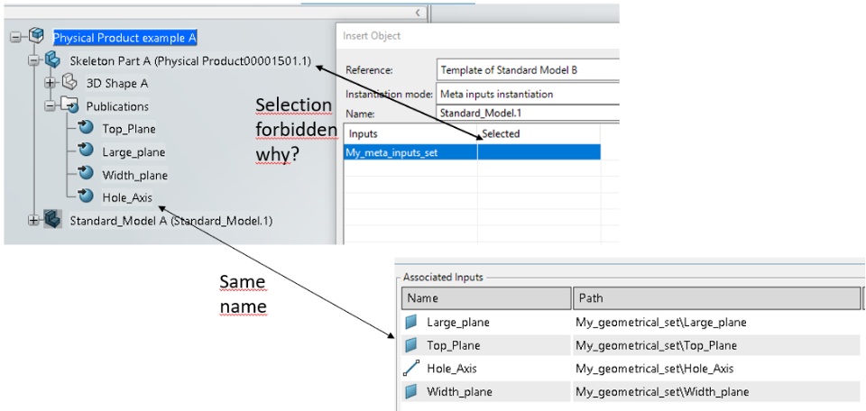
Task: Collapse the Publications node
Action: tap(51, 105)
